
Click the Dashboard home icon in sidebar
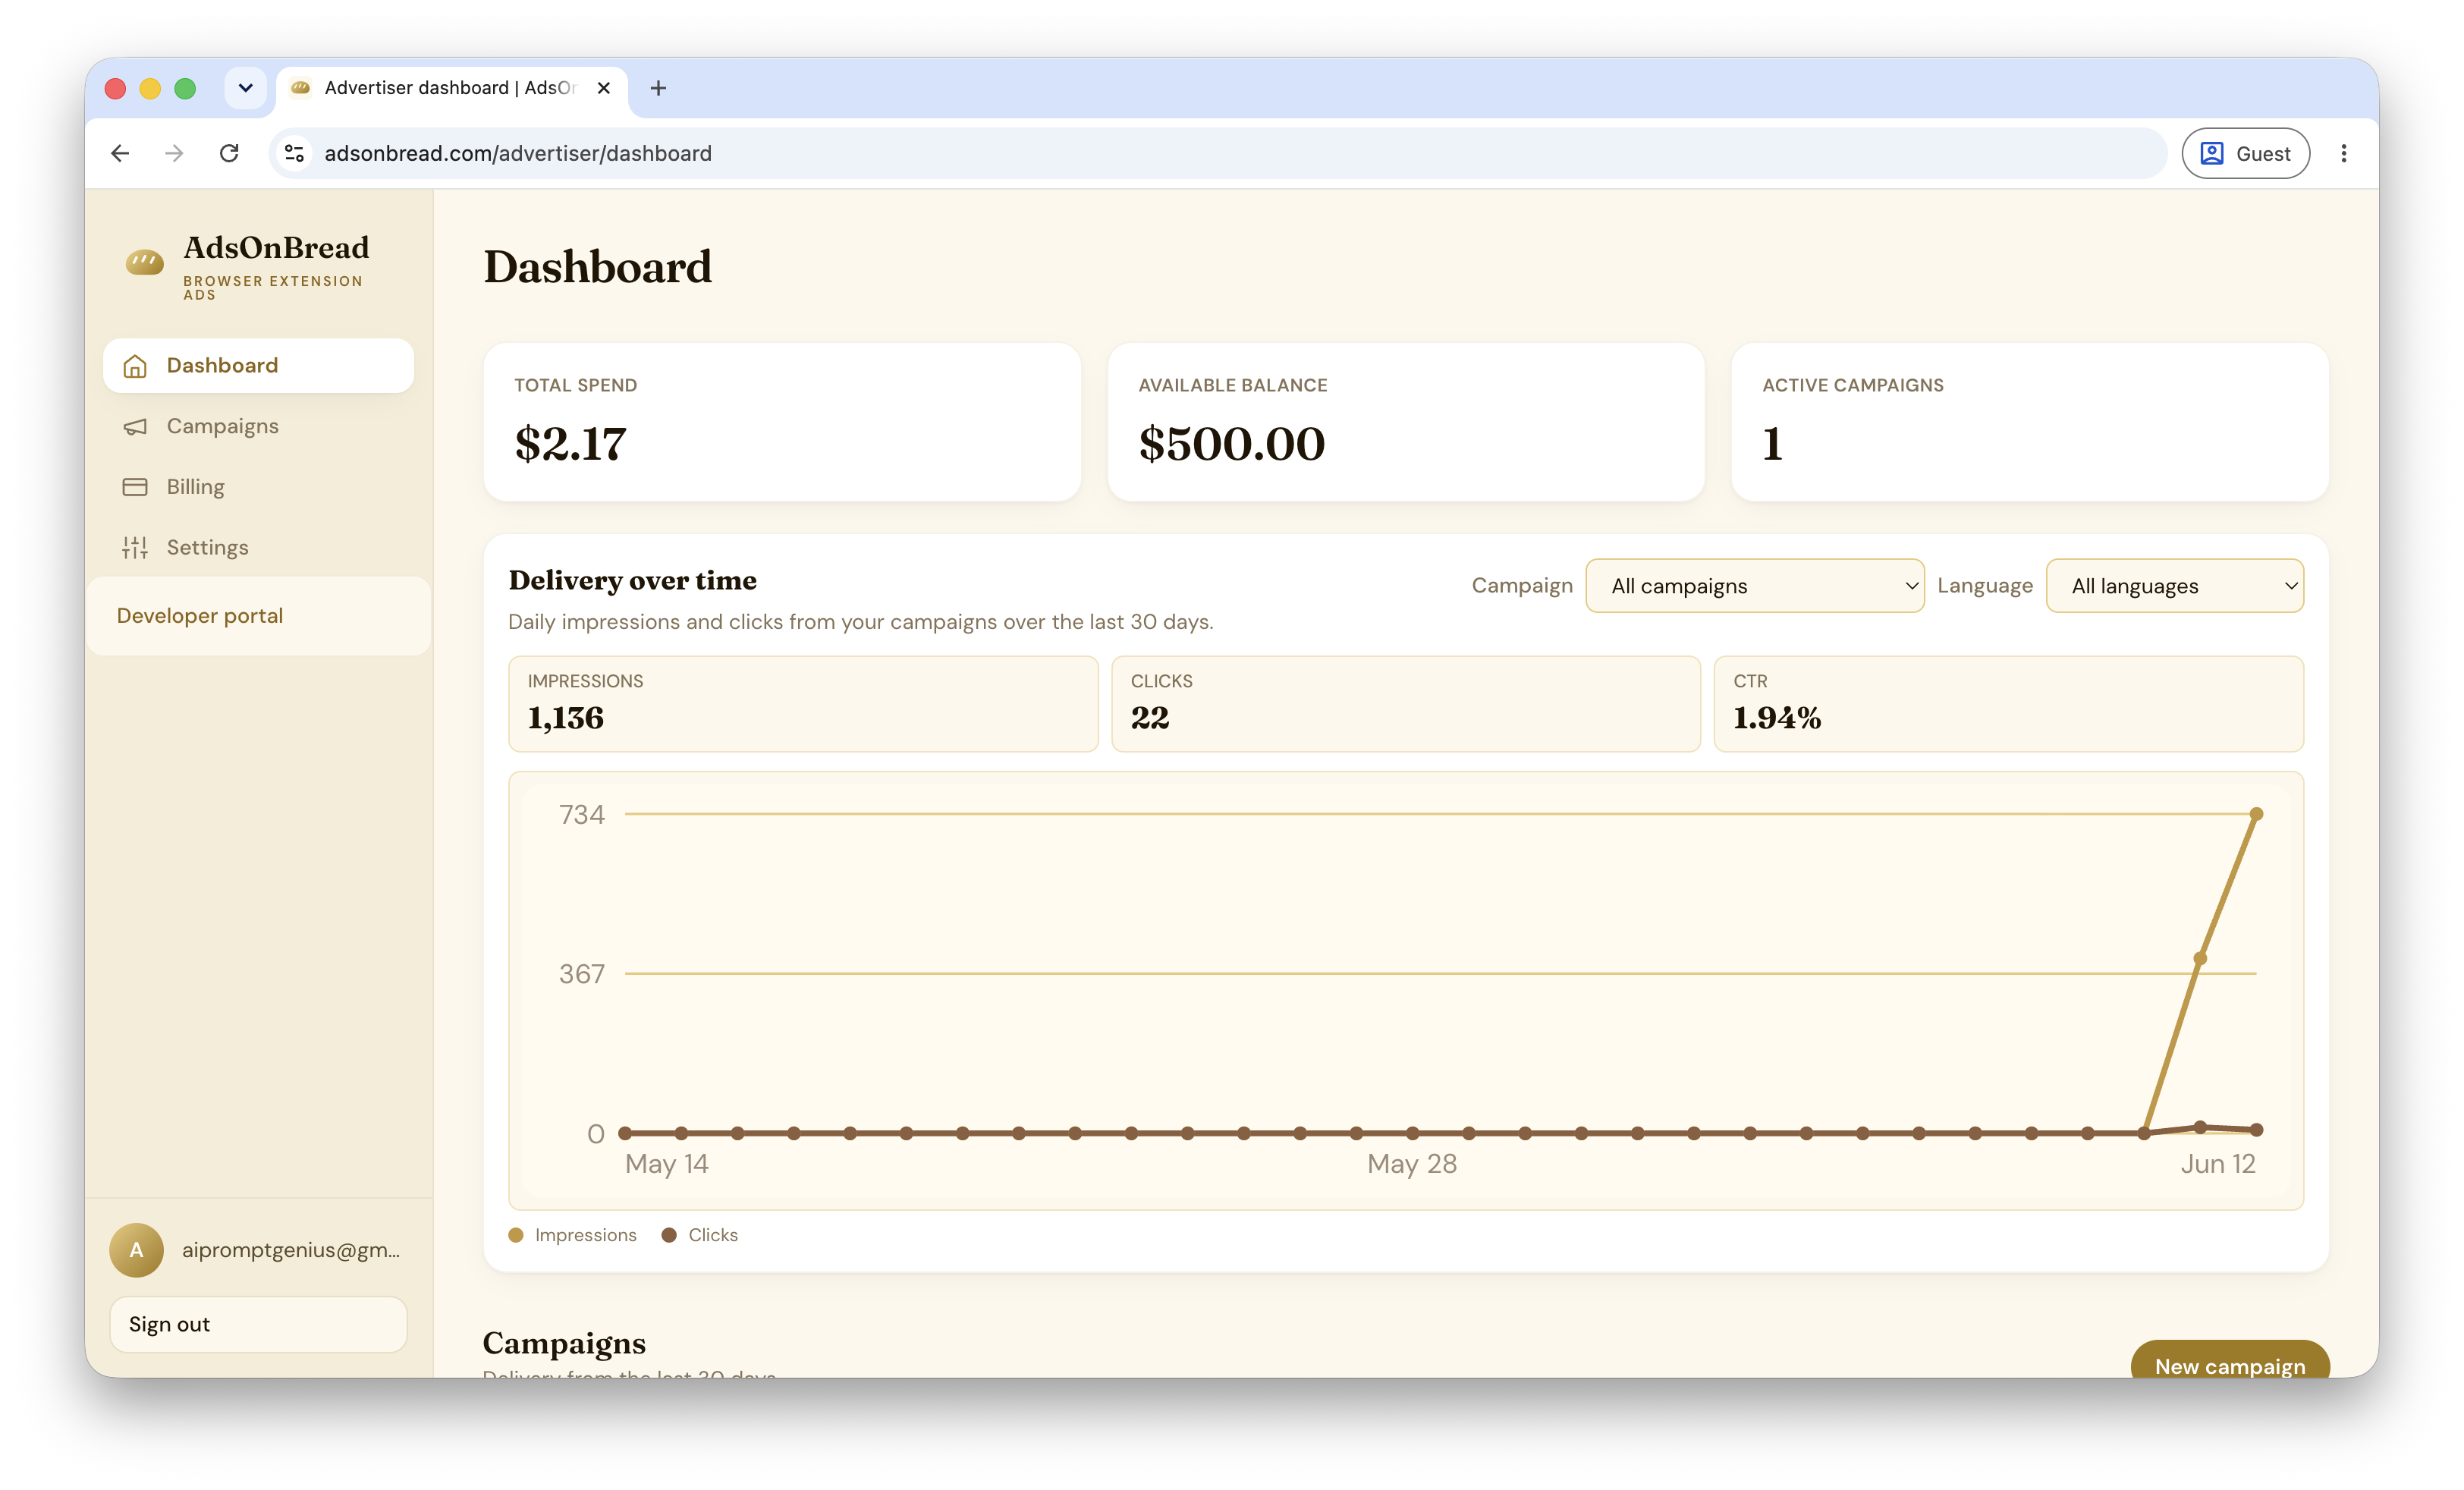click(x=135, y=366)
